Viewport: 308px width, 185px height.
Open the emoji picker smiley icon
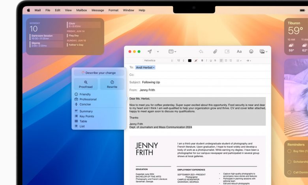click(251, 52)
